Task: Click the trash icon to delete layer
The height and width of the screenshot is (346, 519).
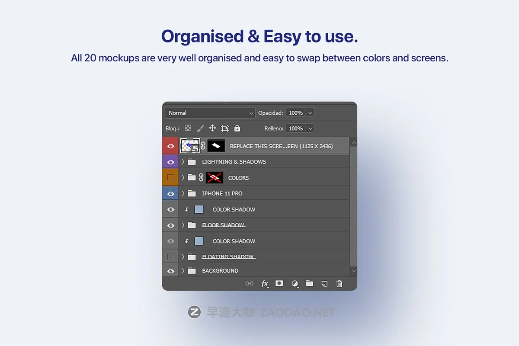Action: (x=339, y=284)
